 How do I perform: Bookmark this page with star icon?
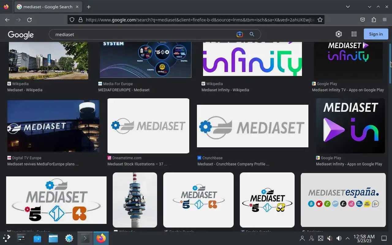pyautogui.click(x=320, y=20)
